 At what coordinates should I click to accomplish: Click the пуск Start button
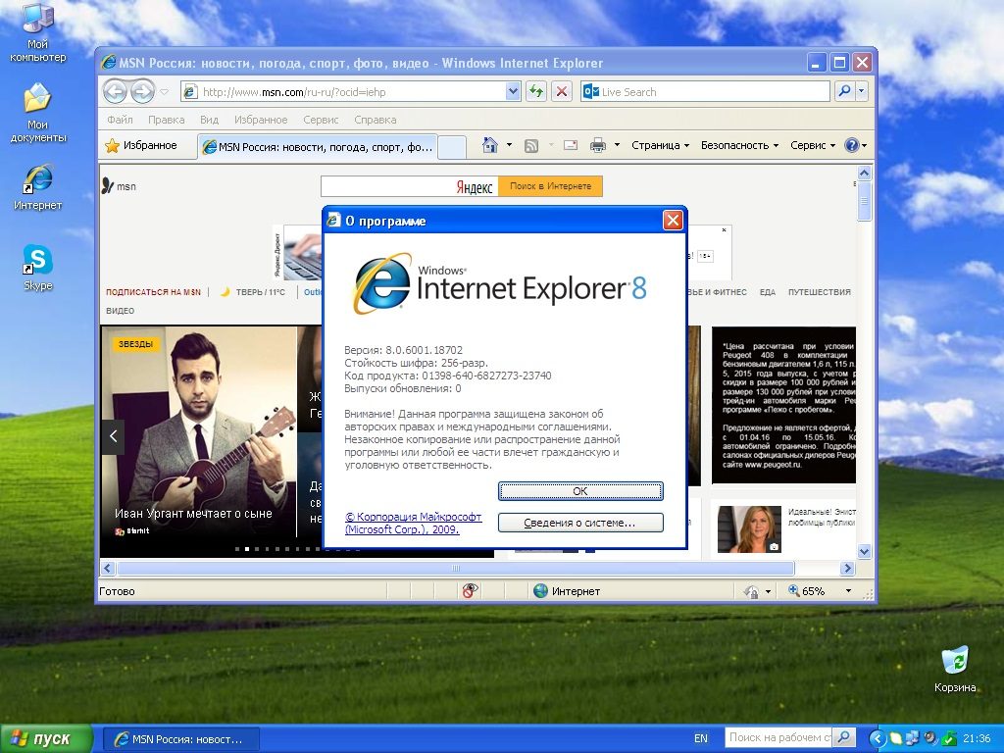click(46, 738)
